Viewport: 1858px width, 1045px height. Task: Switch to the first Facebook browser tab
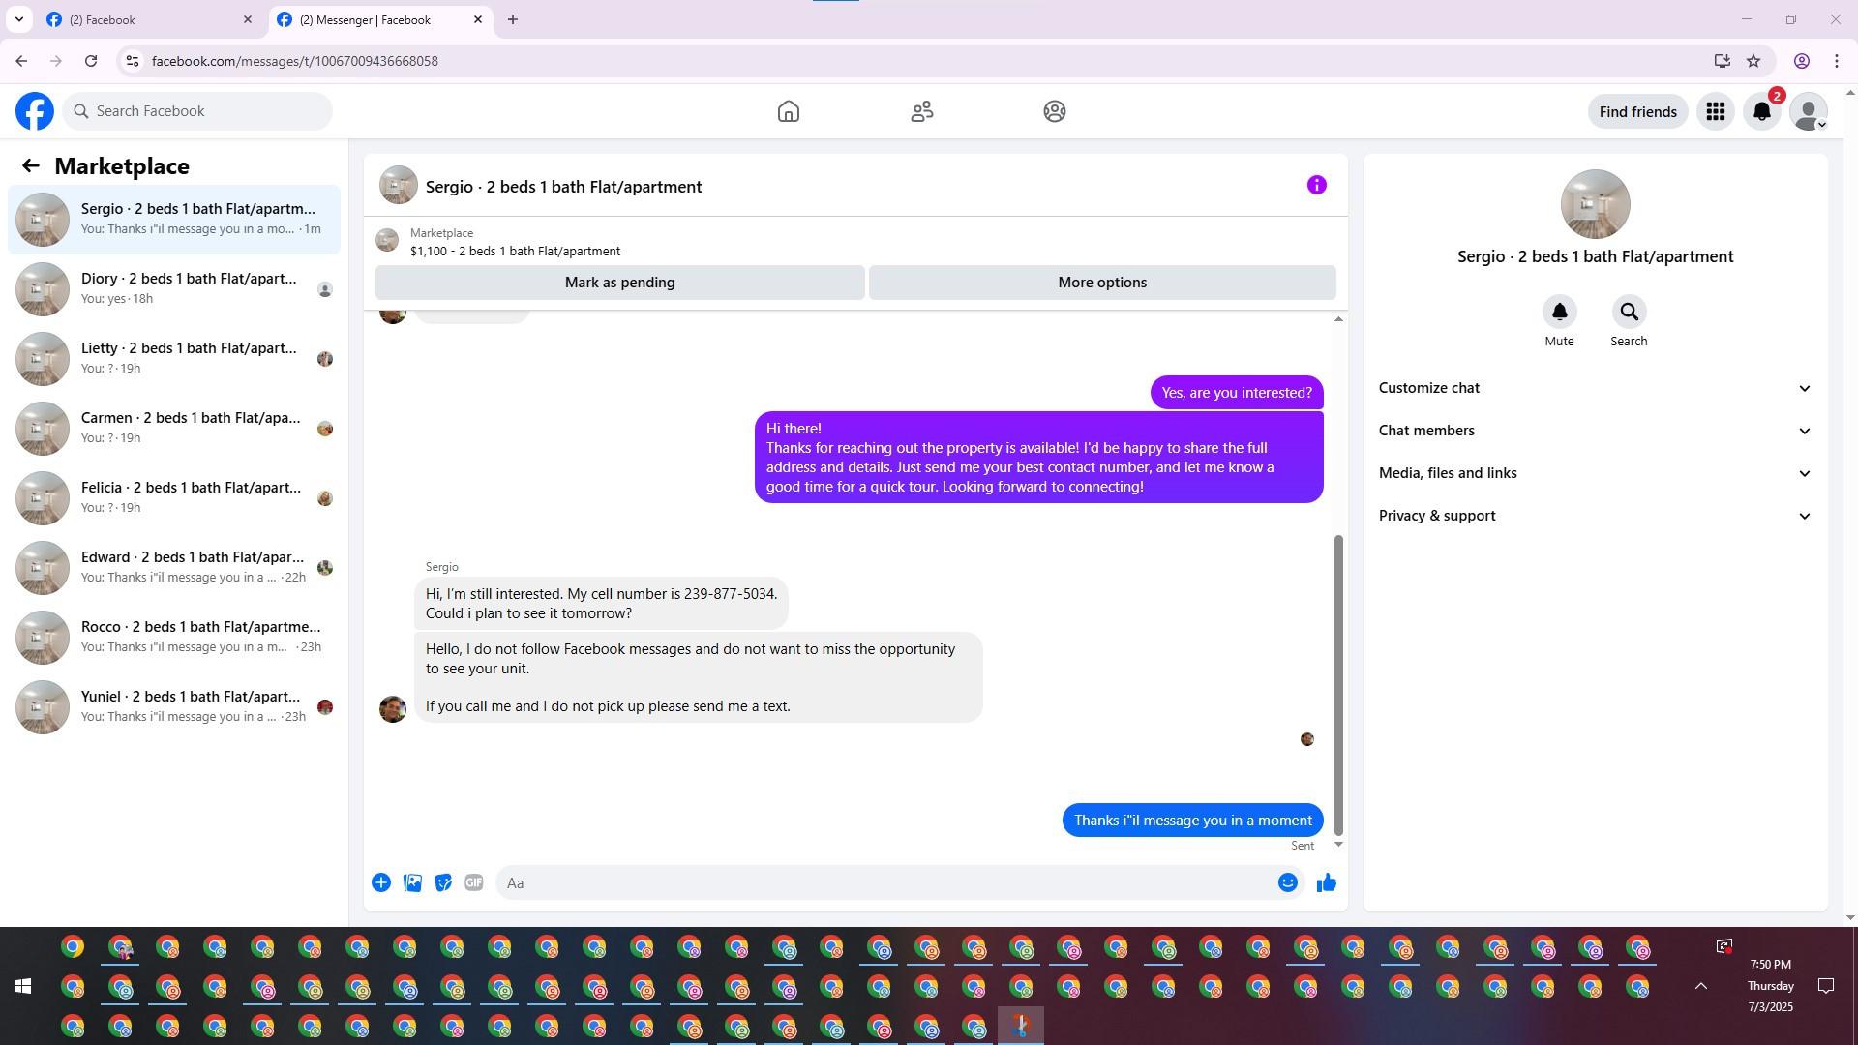(x=145, y=19)
